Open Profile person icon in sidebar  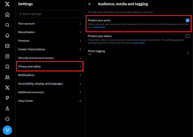[7, 108]
